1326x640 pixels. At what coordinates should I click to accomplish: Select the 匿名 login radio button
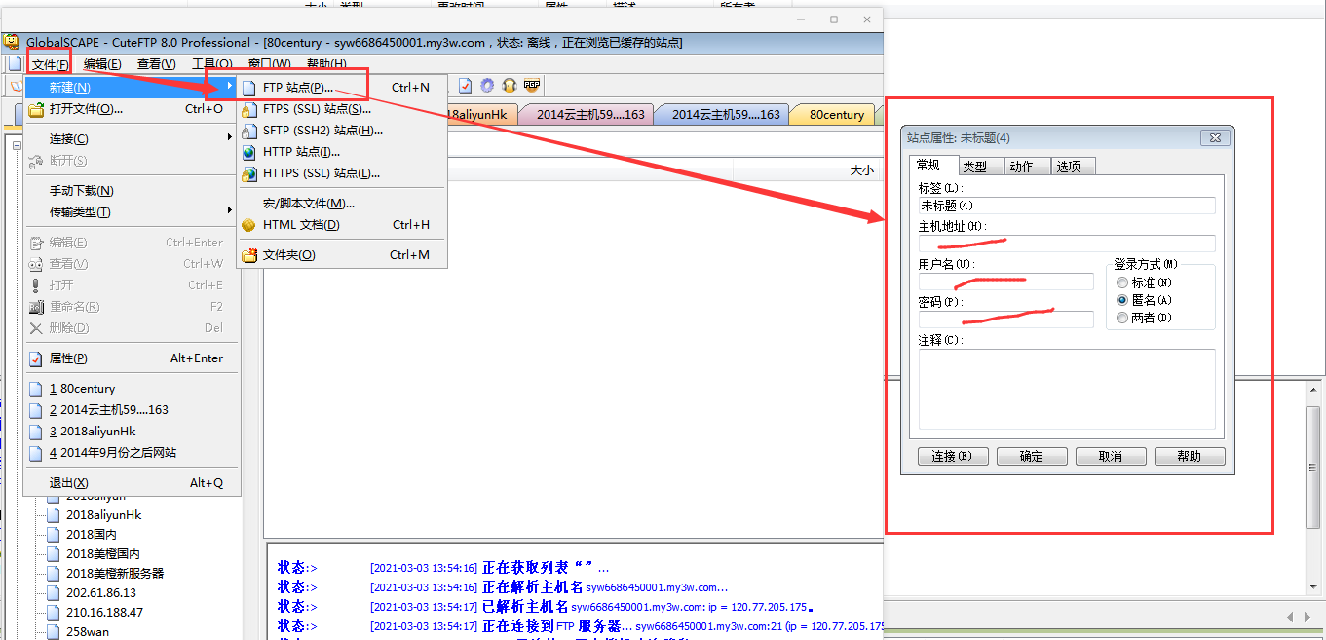click(x=1122, y=300)
